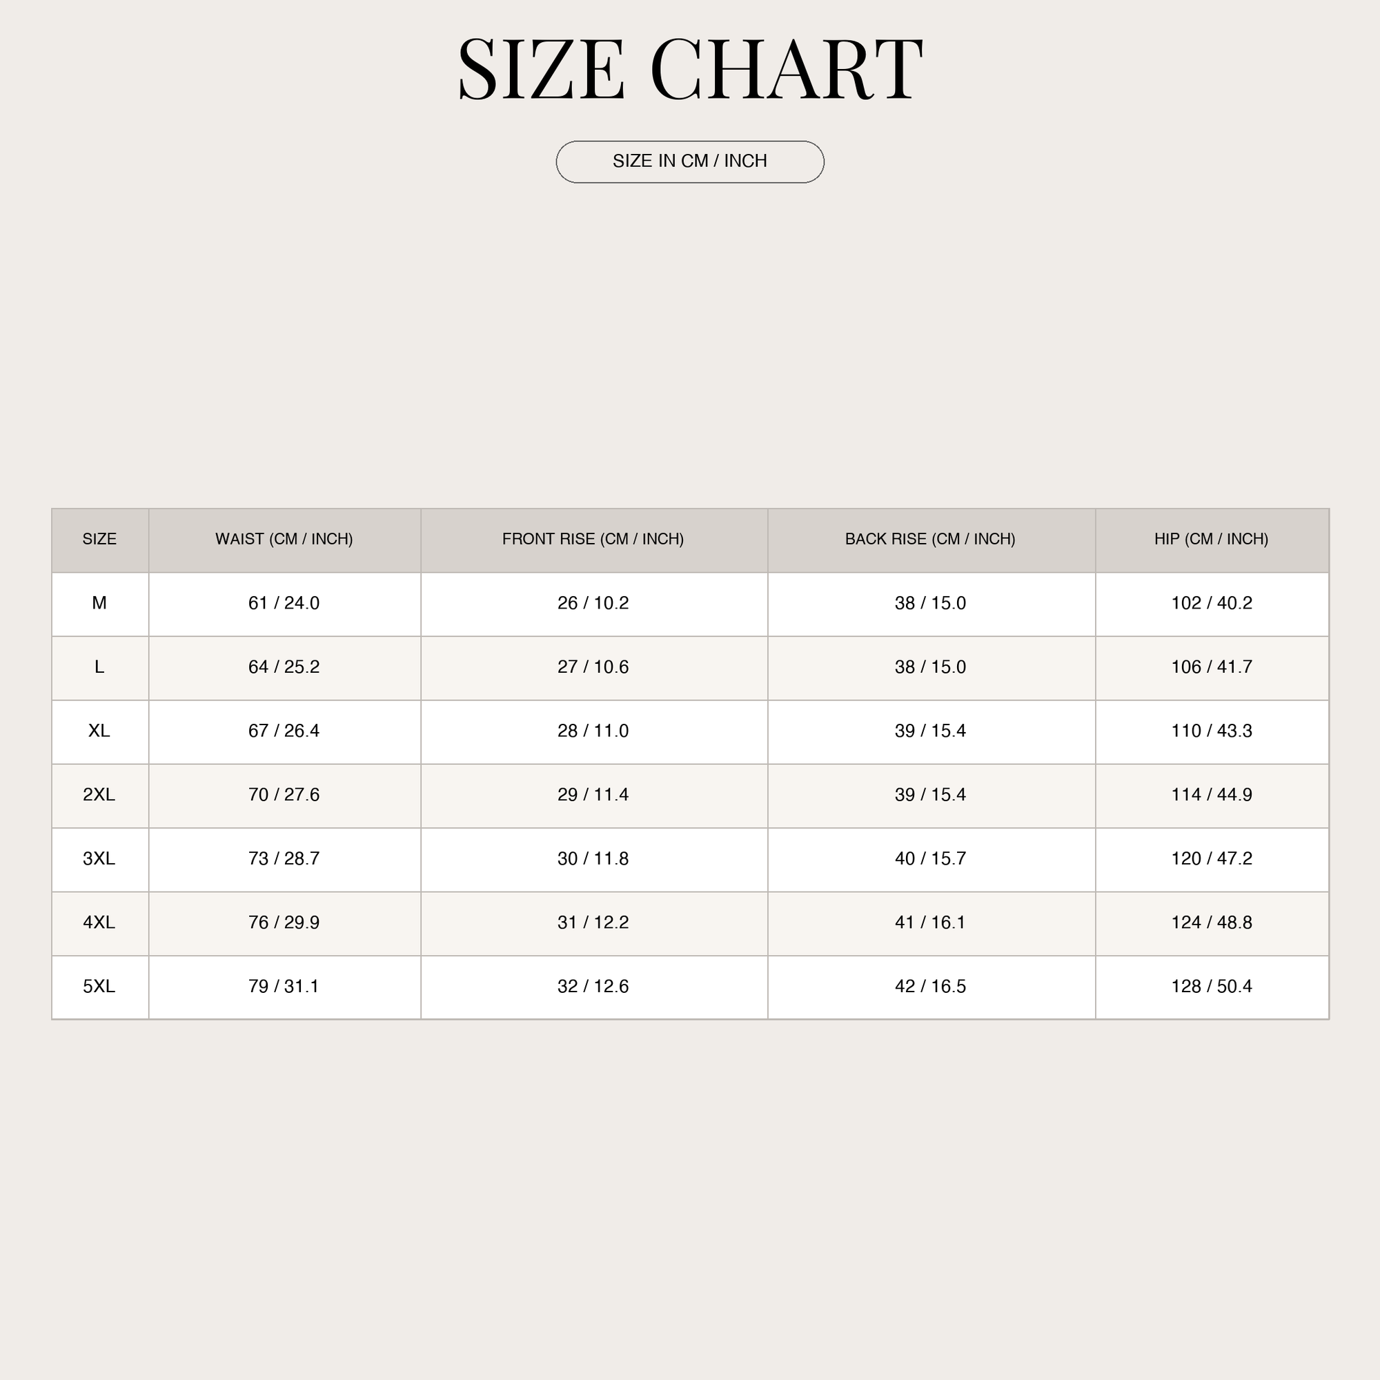Select the SIZE column header
The height and width of the screenshot is (1380, 1380).
pos(100,540)
